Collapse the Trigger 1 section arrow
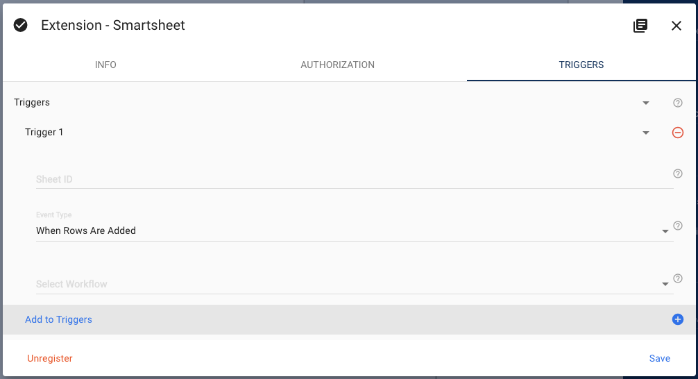This screenshot has height=379, width=698. click(646, 133)
